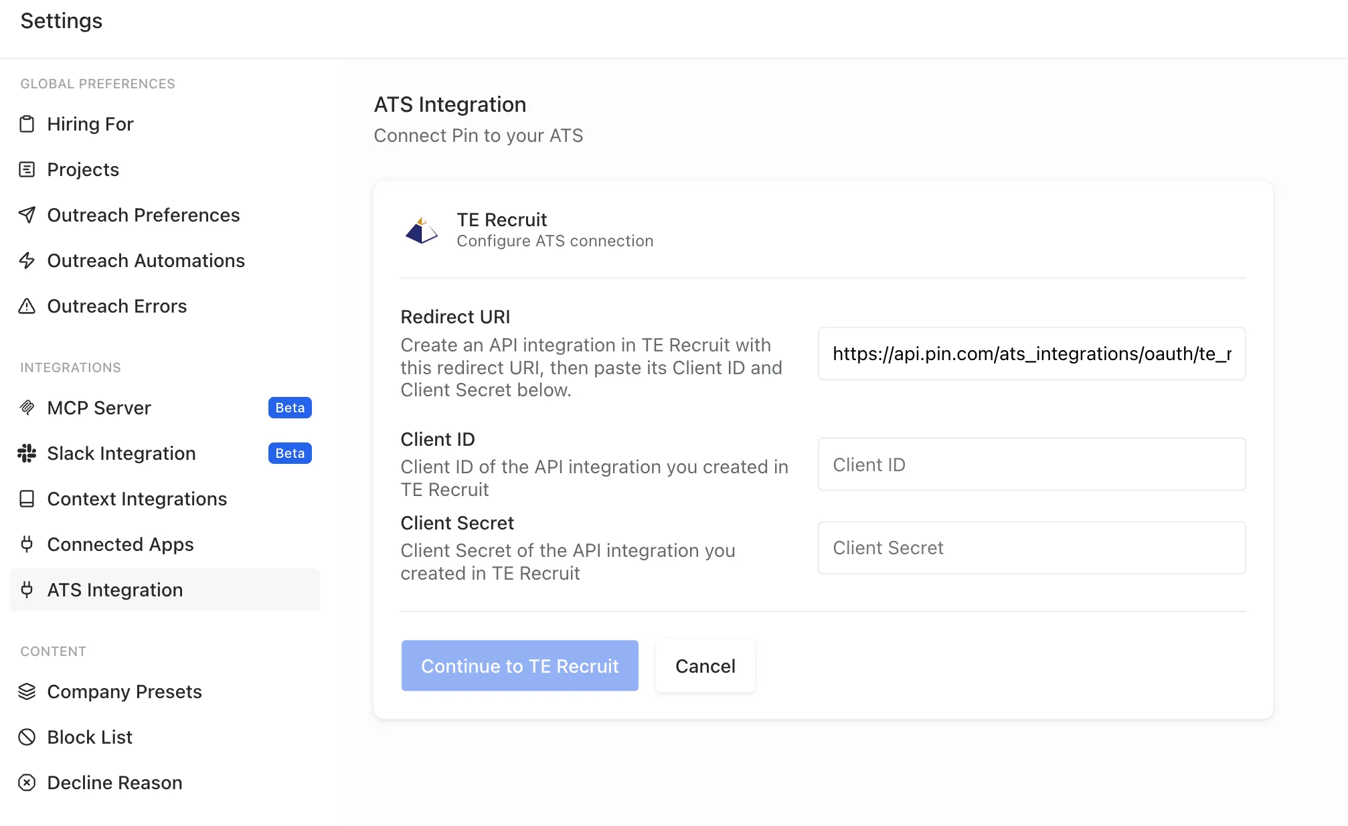Click the "Connect Pin to your ATS" subtitle
This screenshot has width=1348, height=826.
479,135
